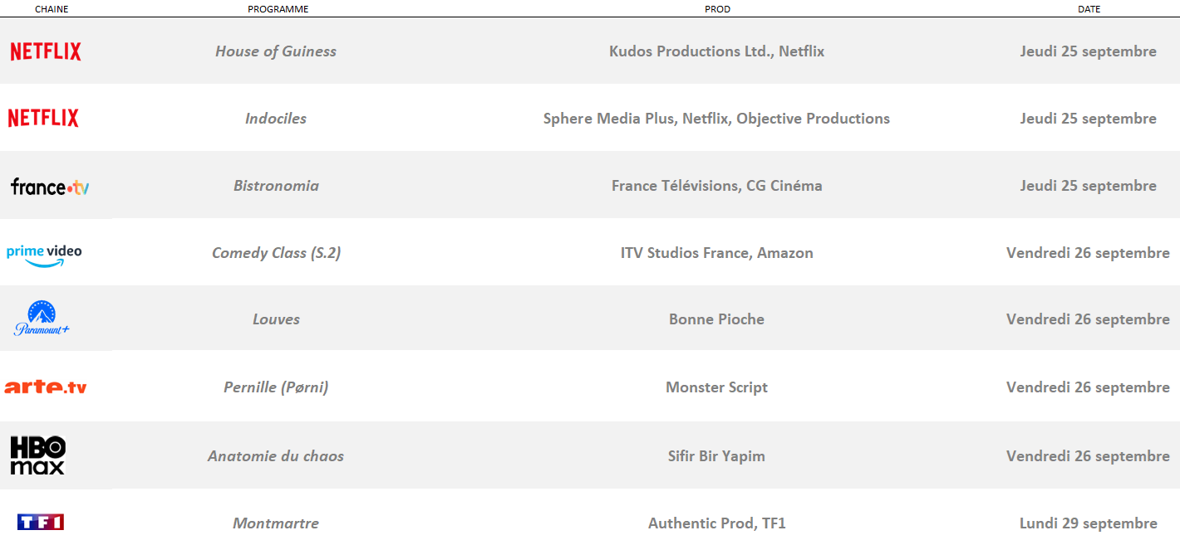This screenshot has width=1180, height=545.
Task: Select the DATE column header
Action: 1089,9
